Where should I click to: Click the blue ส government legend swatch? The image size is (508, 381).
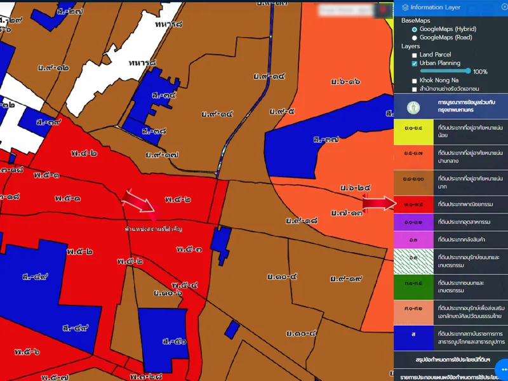pos(413,334)
